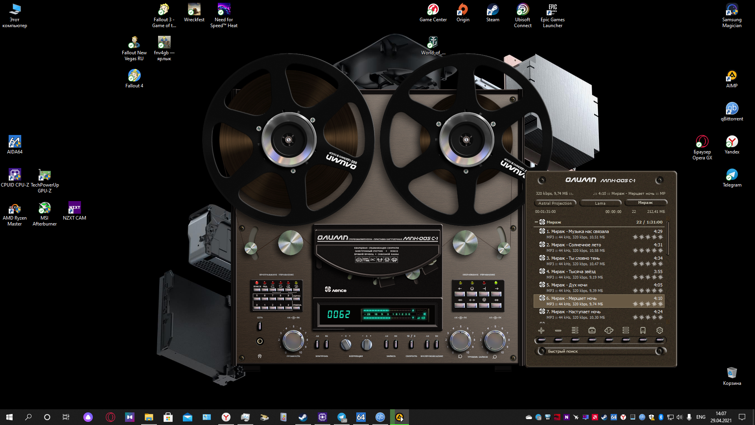Select the Steam desktop shortcut
755x425 pixels.
(x=493, y=13)
